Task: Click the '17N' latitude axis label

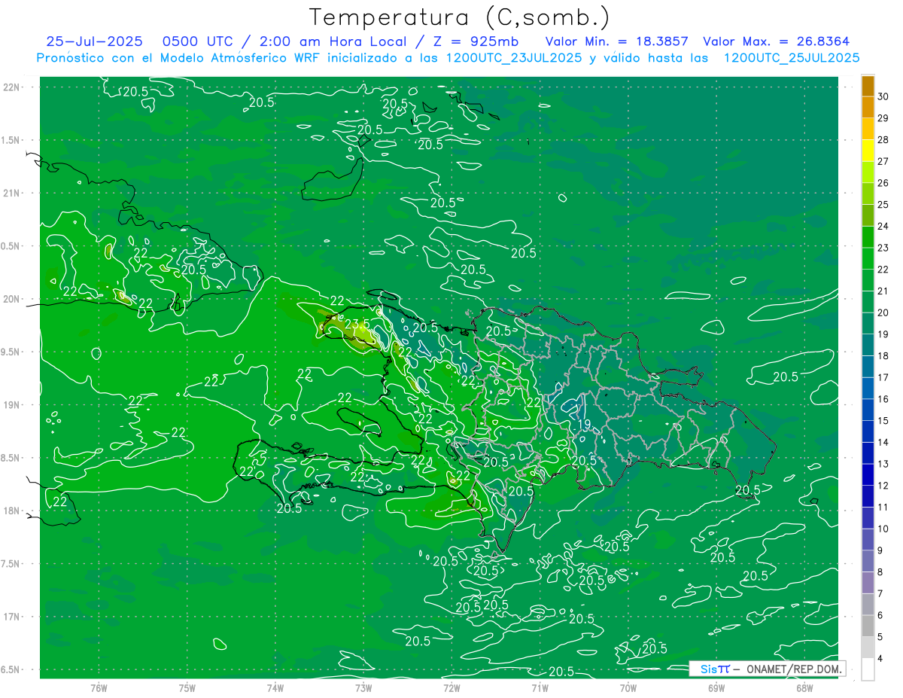Action: [x=12, y=617]
